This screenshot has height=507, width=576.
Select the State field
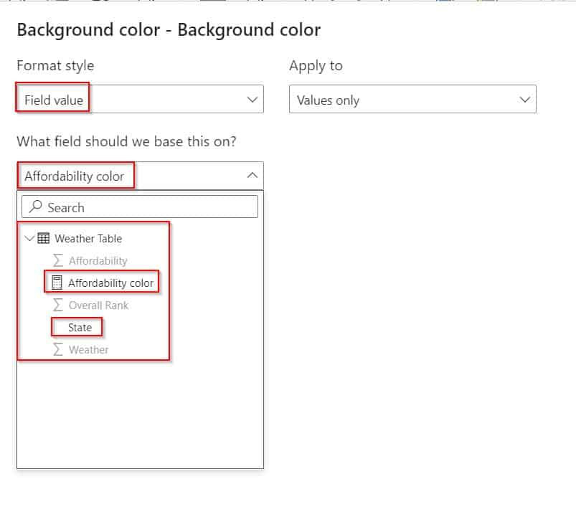(80, 328)
